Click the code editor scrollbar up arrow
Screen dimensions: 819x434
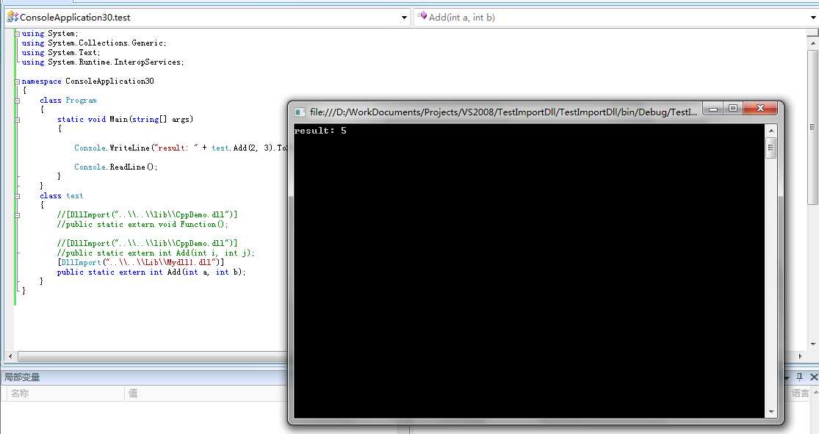tap(812, 44)
